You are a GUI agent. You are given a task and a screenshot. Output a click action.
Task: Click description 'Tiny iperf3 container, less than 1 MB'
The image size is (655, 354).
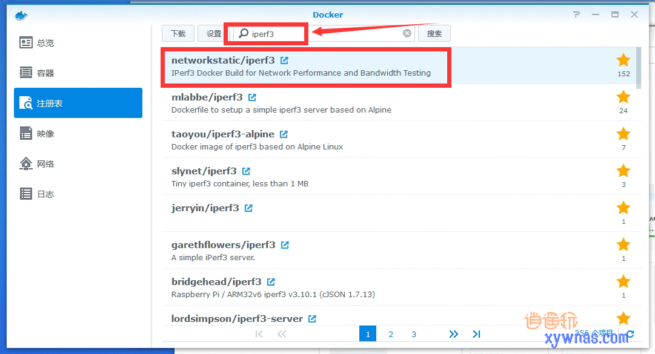(240, 184)
